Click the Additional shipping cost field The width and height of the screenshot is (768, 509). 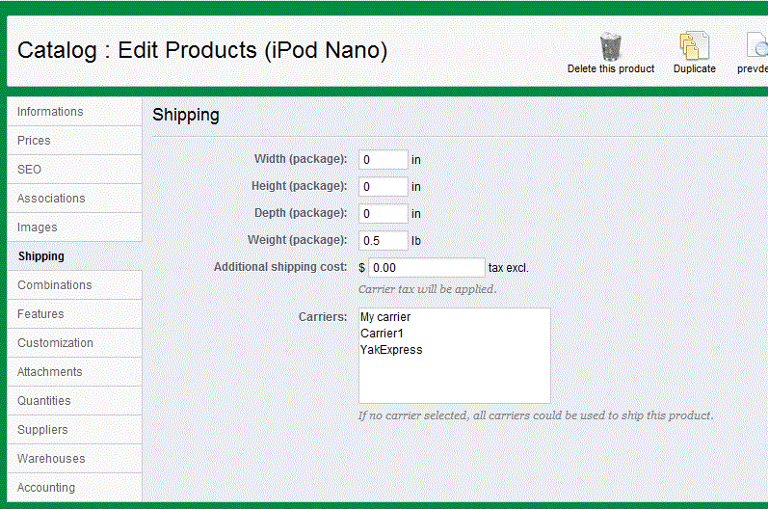click(x=426, y=268)
